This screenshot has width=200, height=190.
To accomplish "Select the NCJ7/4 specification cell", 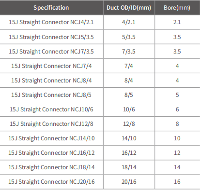I will (x=51, y=66).
